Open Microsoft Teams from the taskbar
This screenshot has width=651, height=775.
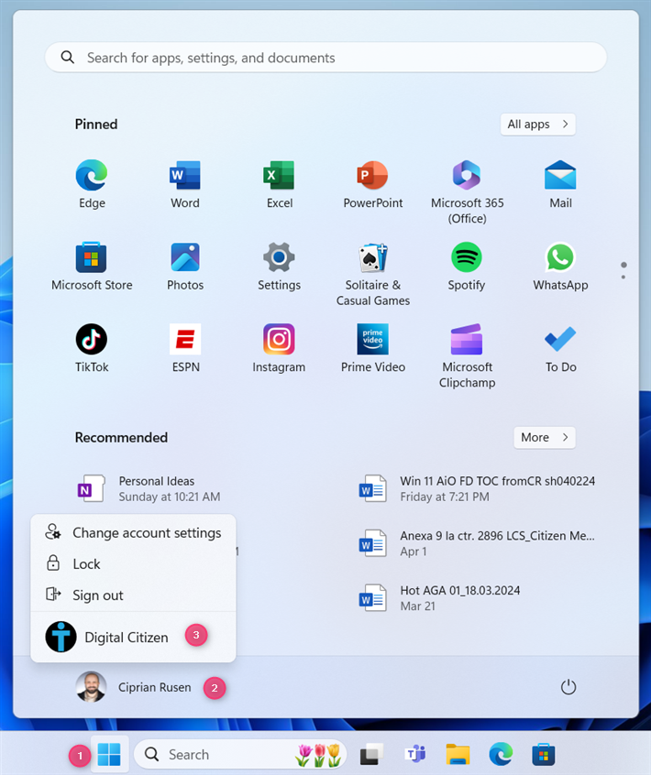(x=415, y=754)
